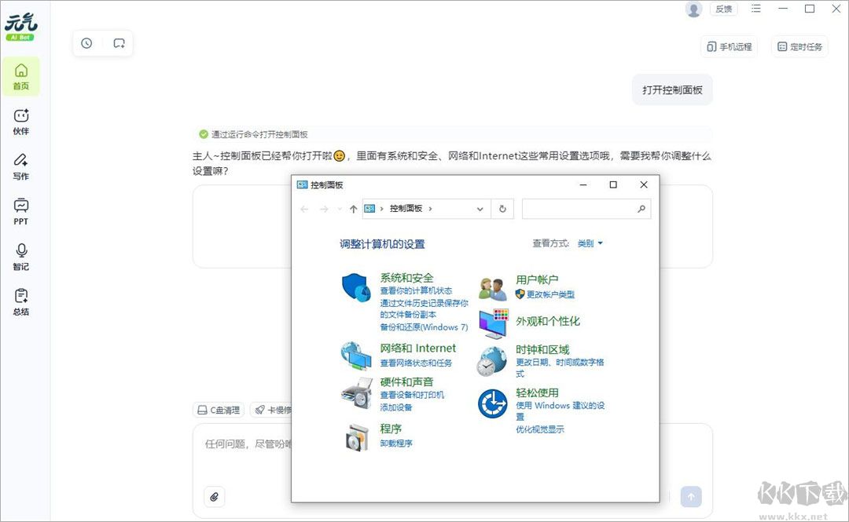
Task: Open the 查看方式 category dropdown
Action: point(590,243)
